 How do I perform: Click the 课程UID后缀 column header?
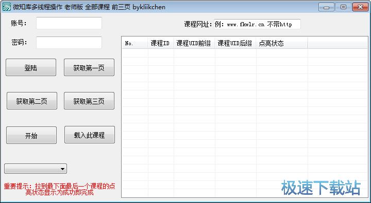[235, 43]
